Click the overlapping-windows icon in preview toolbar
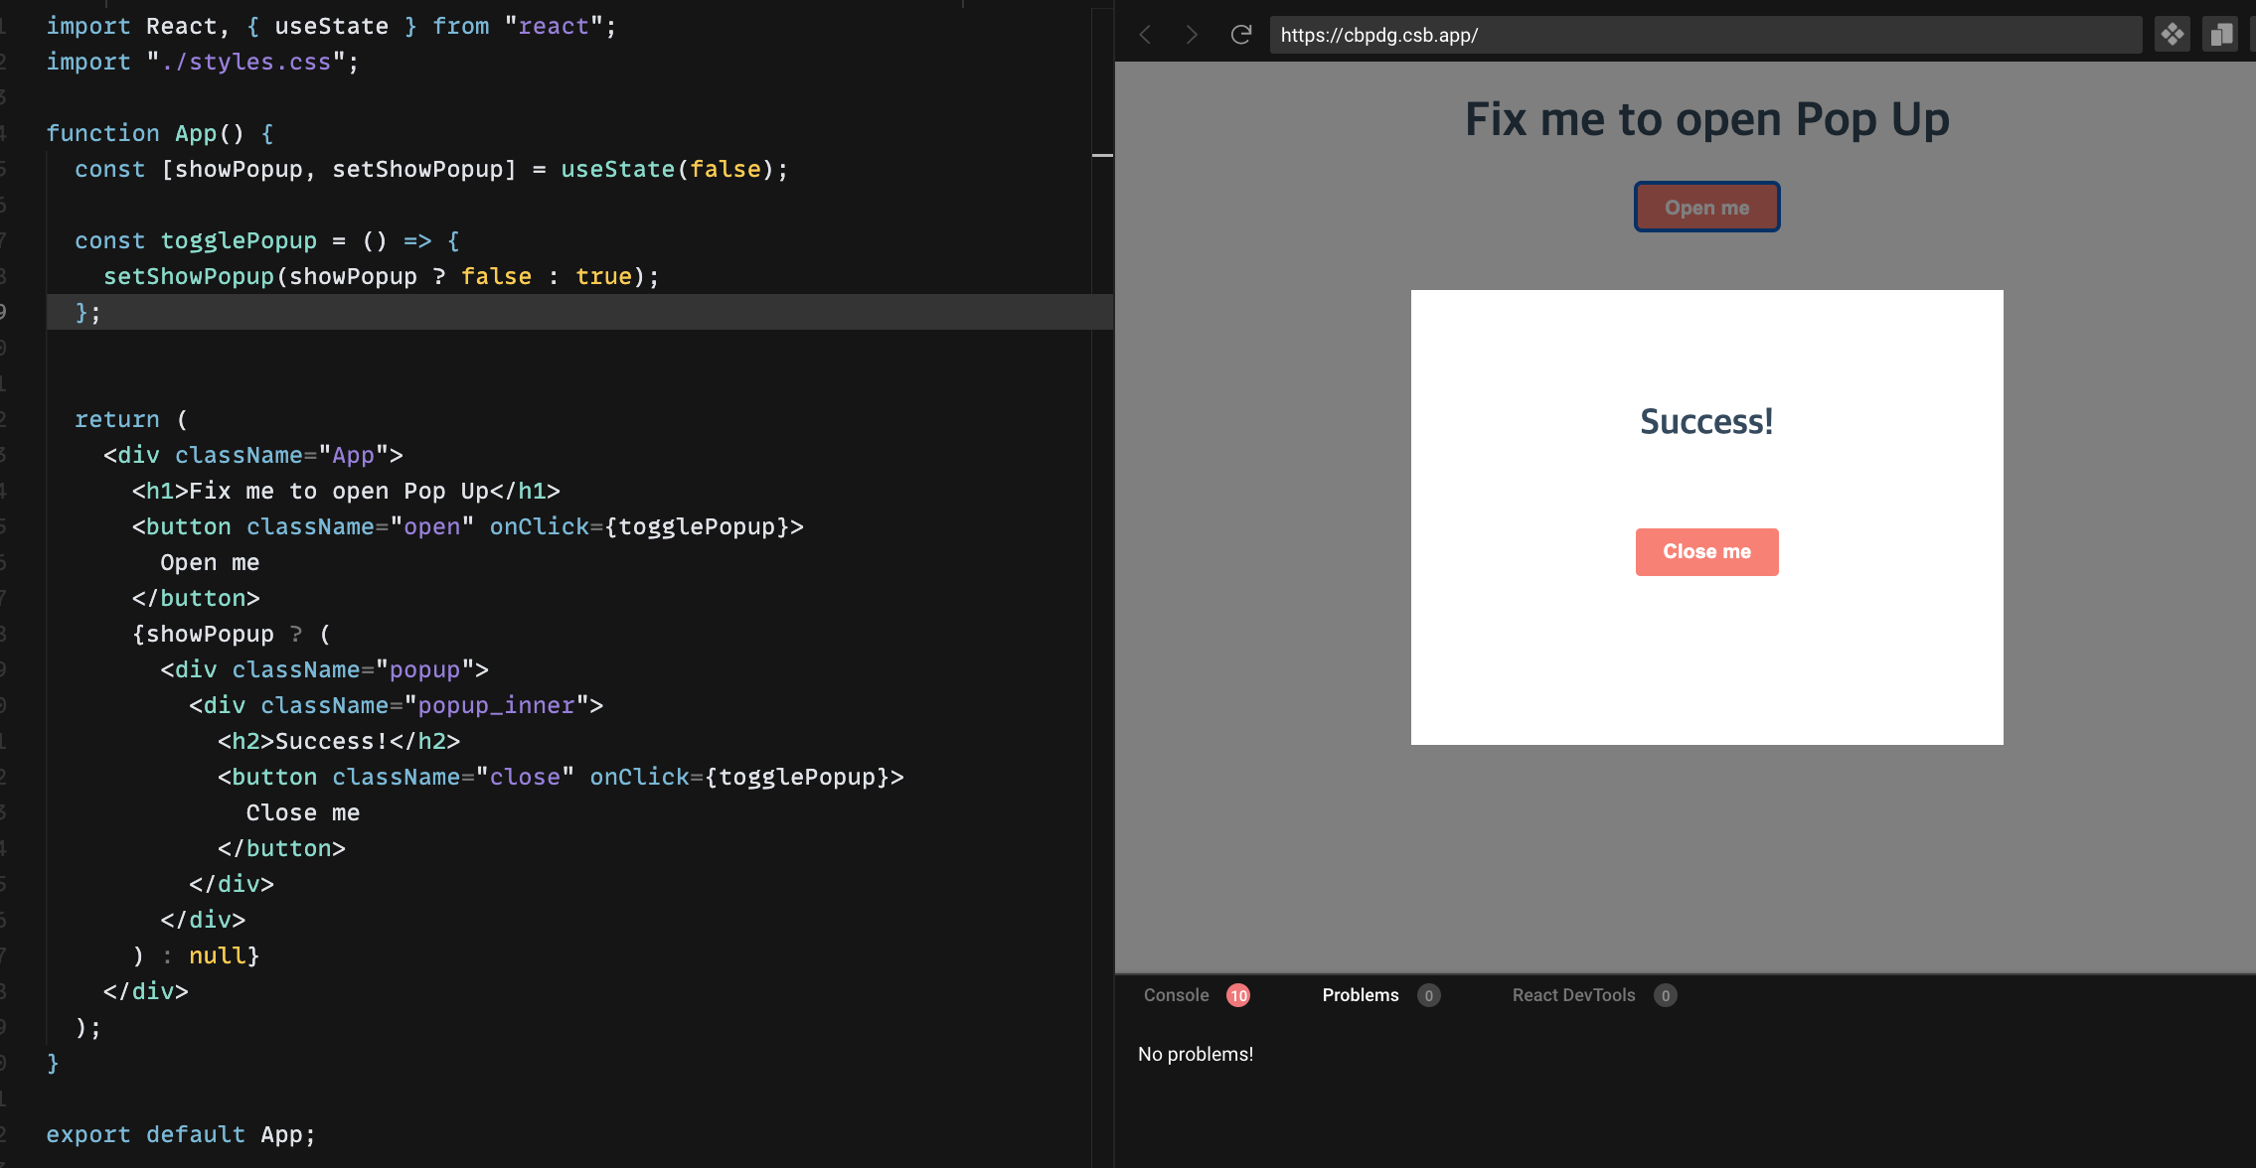Viewport: 2256px width, 1168px height. pos(2219,35)
